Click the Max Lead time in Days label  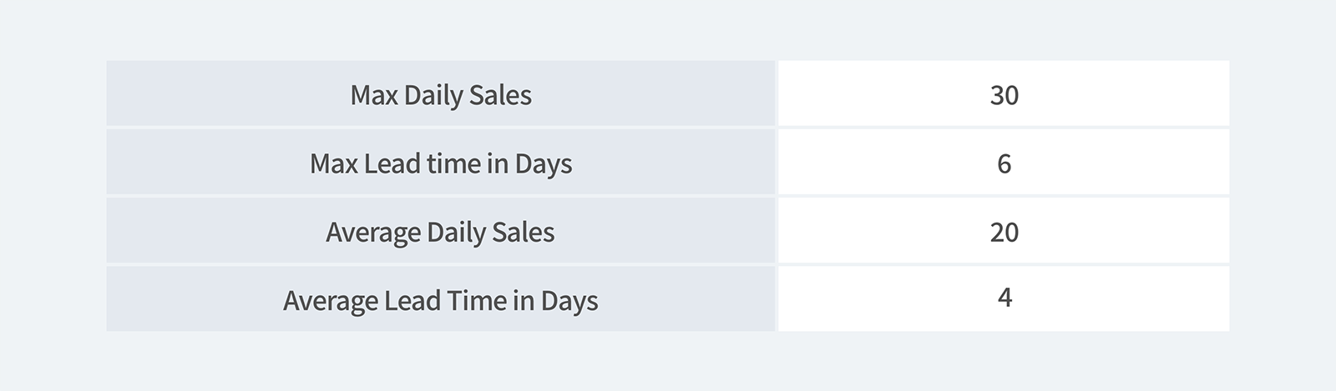pos(441,163)
